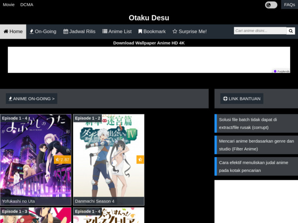Viewport: 298px width, 223px height.
Task: Click Episode 1 - 4 label on Yofukashi
Action: tap(14, 118)
